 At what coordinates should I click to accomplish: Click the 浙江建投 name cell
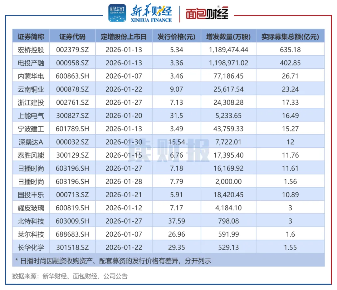click(x=31, y=102)
